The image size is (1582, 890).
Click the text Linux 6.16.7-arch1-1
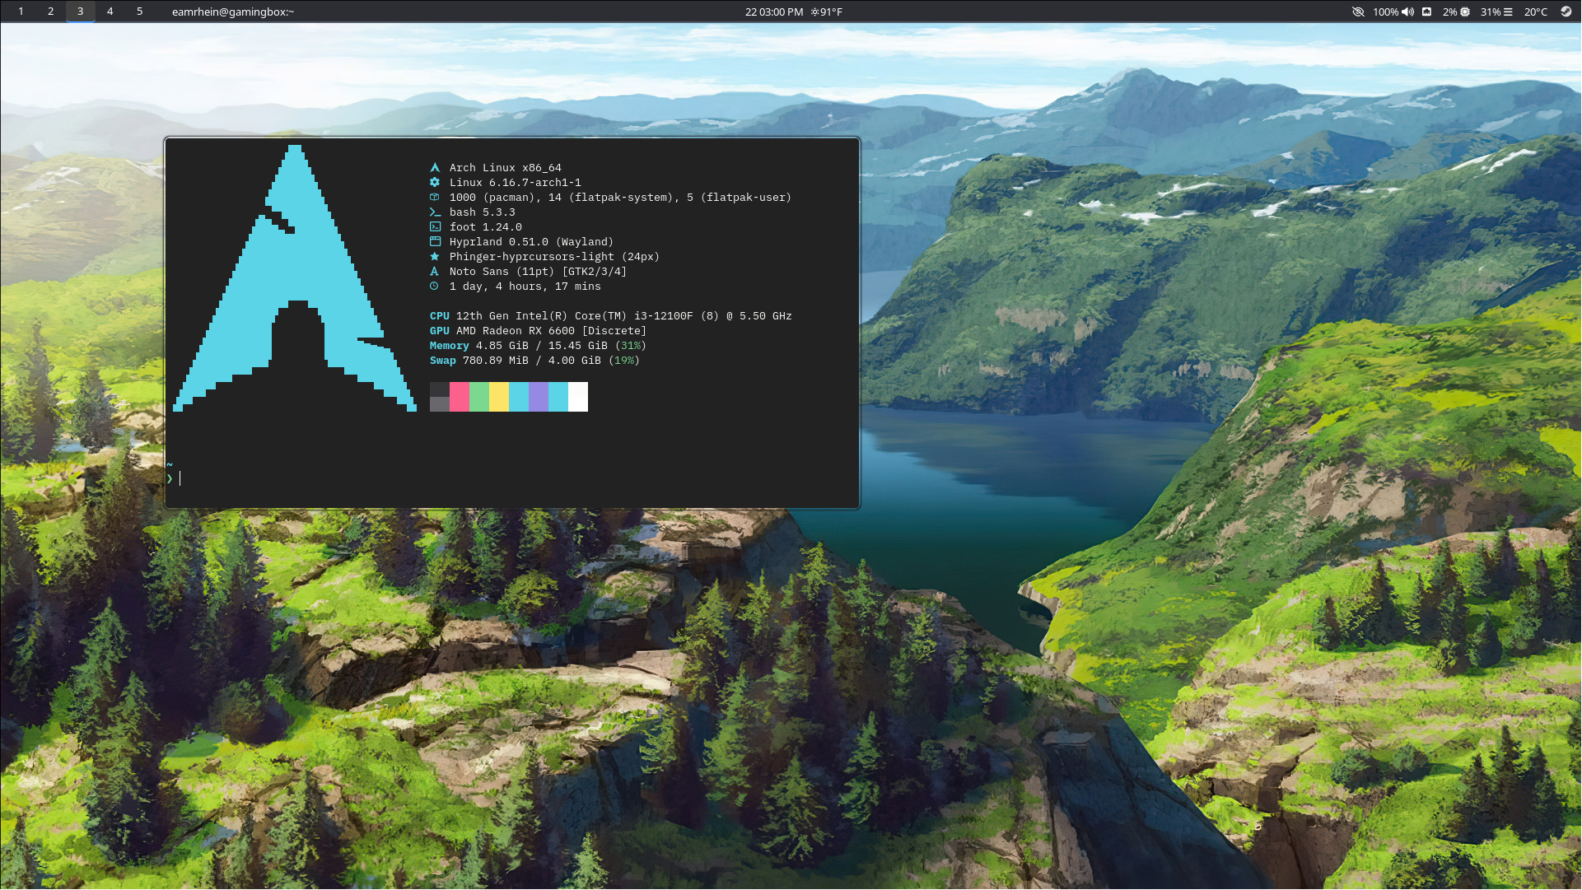[515, 183]
